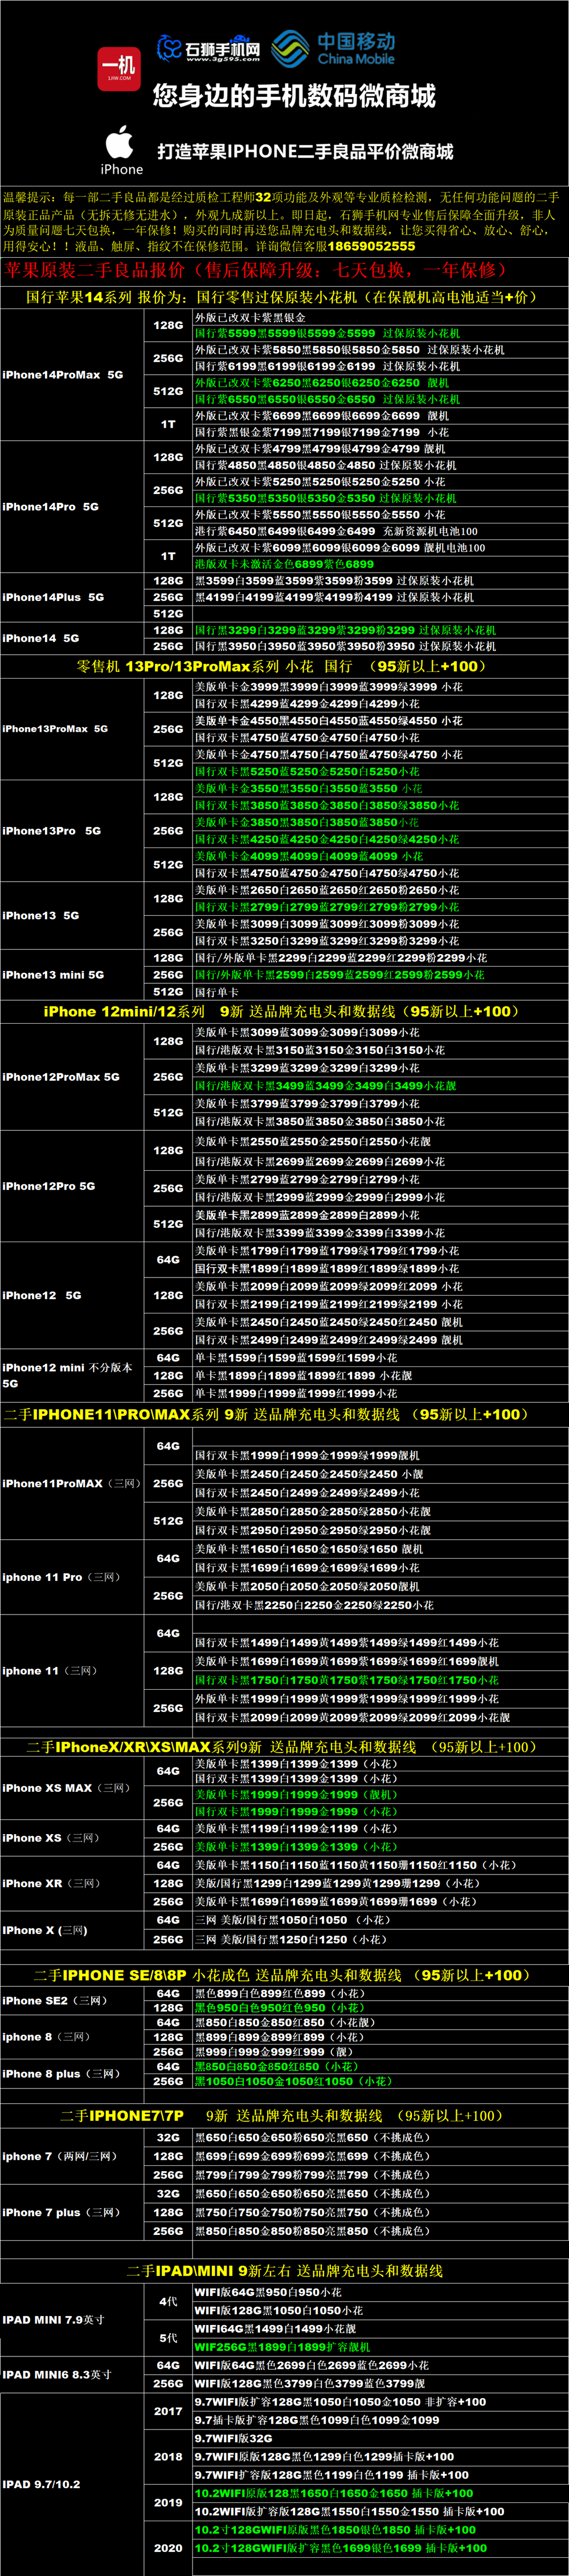Select the iPhone XS（三网）label
Screen dimensions: 569x2576
pos(51,1838)
